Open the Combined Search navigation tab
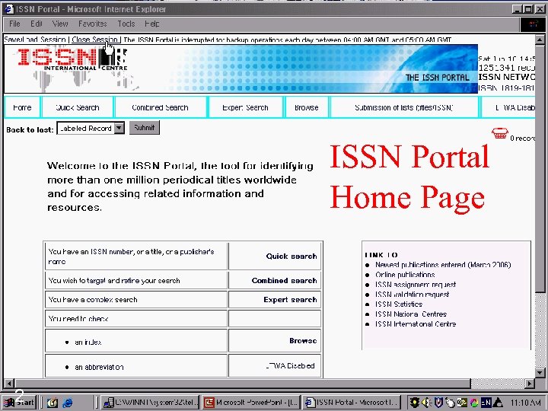Screen dimensions: 548x411 pos(160,107)
